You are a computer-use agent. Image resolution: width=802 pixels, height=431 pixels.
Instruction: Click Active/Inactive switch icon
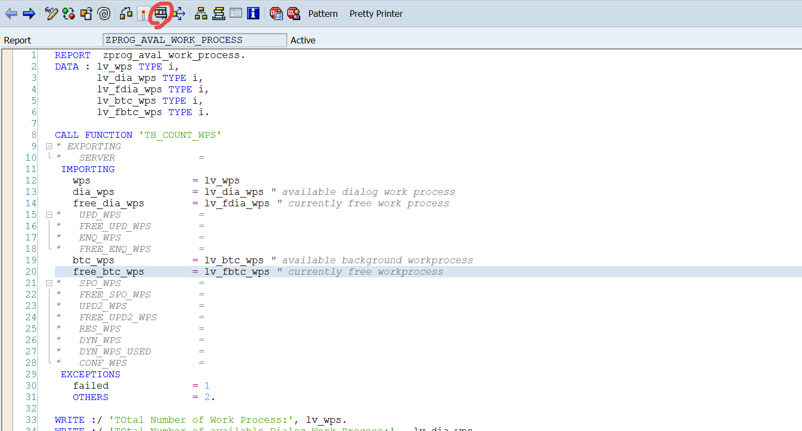pos(68,14)
